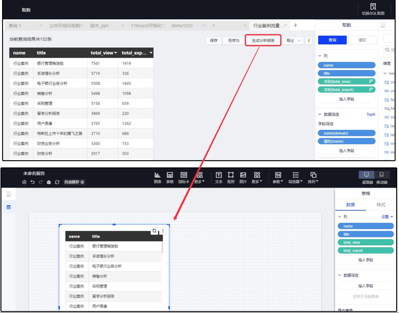This screenshot has height=313, width=399.
Task: Click the 生成分析报告 button
Action: pos(263,41)
